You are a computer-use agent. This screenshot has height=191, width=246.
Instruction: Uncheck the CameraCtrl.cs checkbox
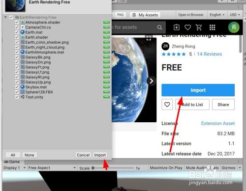pos(17,27)
